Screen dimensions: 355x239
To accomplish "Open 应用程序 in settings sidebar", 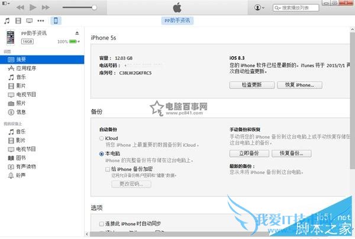I will [x=26, y=68].
